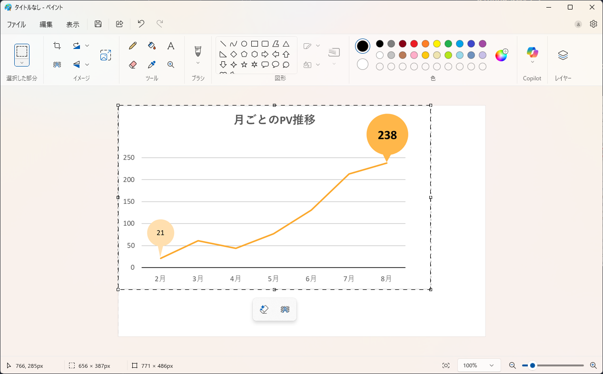
Task: Click the Copilot icon
Action: (532, 52)
